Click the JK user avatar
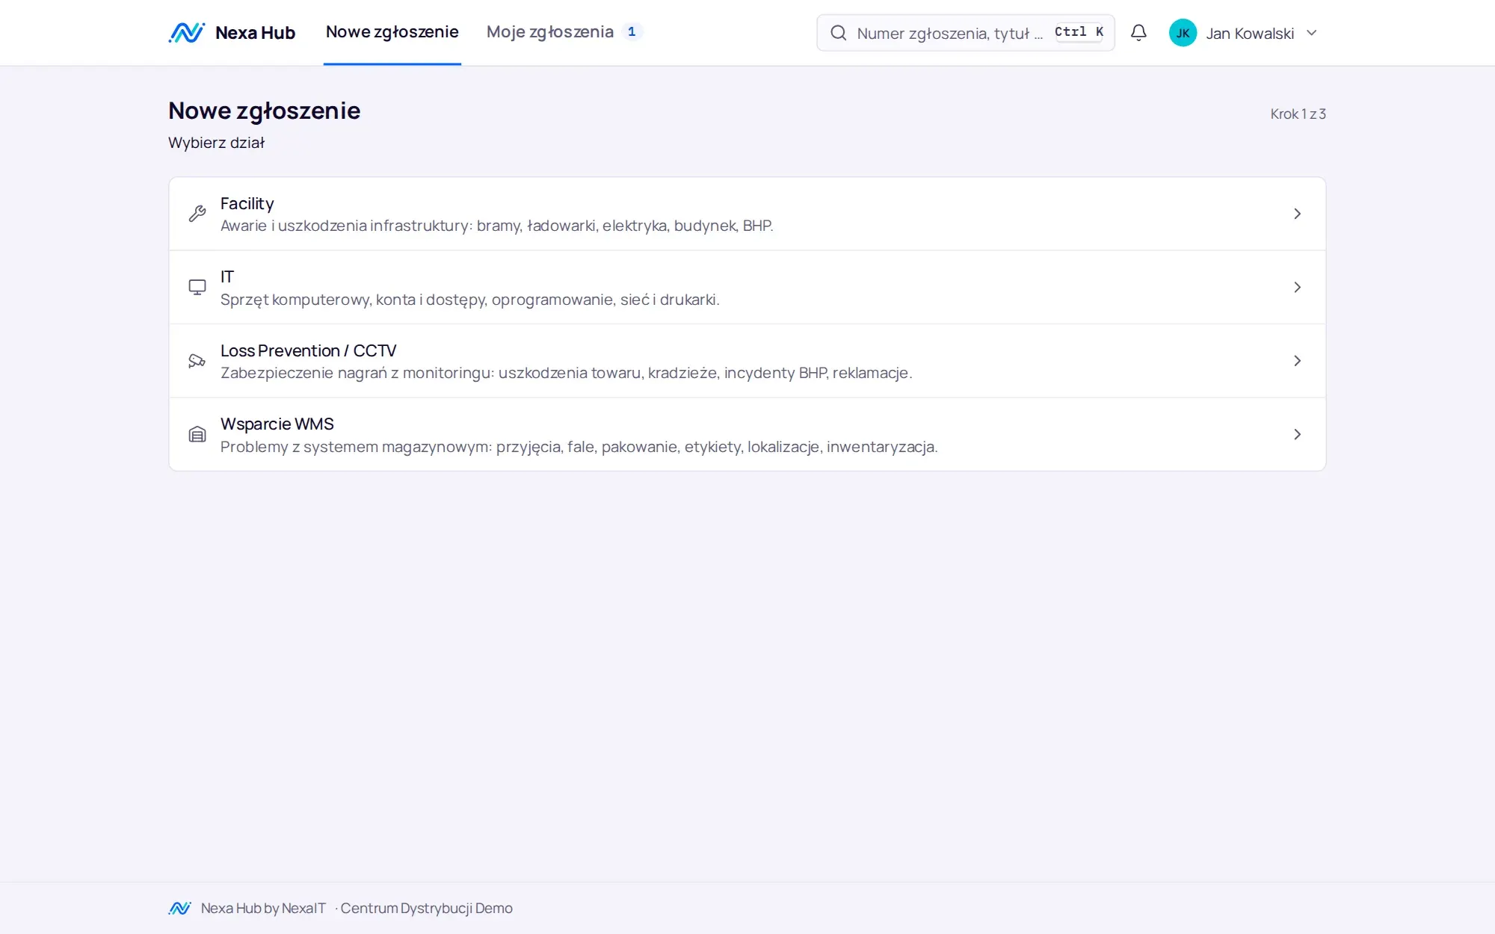 click(1183, 33)
